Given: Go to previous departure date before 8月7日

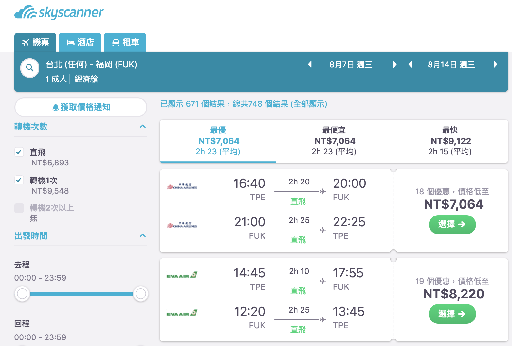Looking at the screenshot, I should click(x=310, y=64).
